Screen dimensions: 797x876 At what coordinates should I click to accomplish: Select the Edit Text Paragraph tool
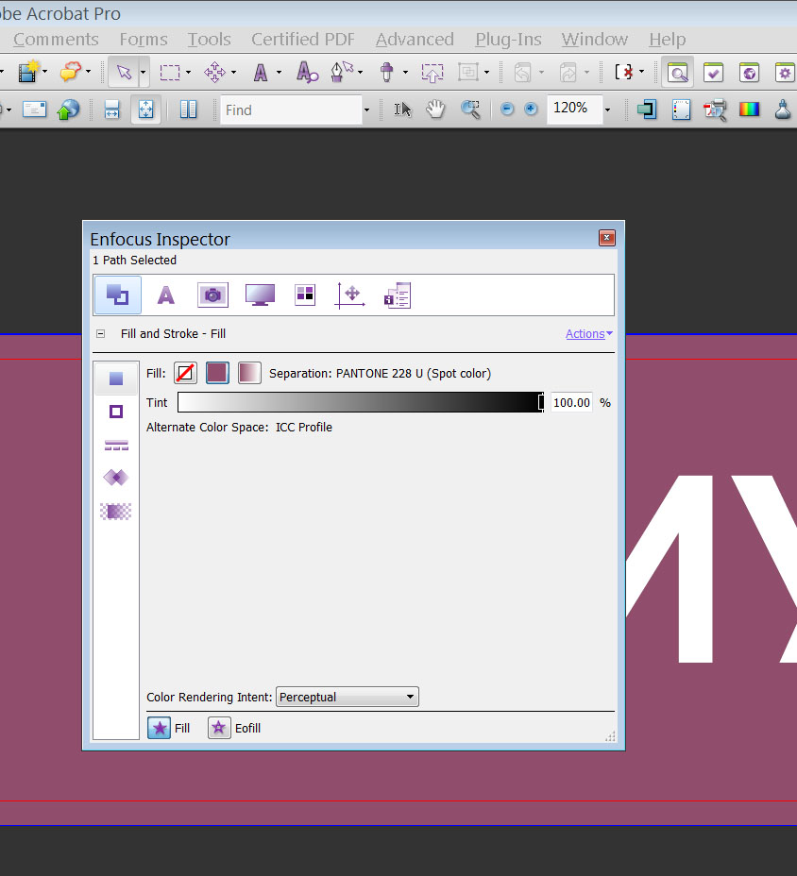[307, 72]
